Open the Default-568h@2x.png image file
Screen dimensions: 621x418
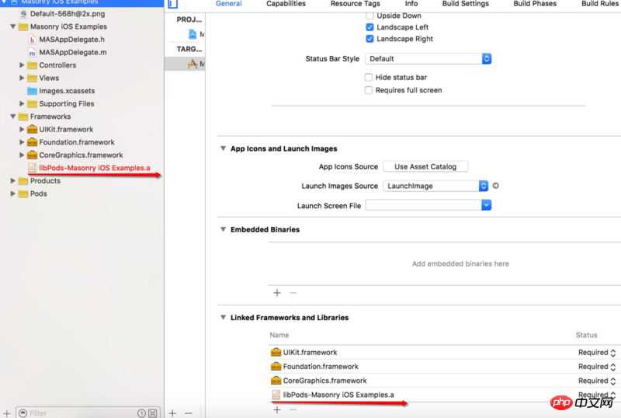tap(68, 14)
